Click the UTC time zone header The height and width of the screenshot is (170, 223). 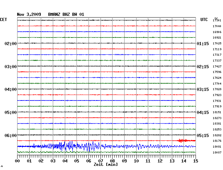[204, 19]
